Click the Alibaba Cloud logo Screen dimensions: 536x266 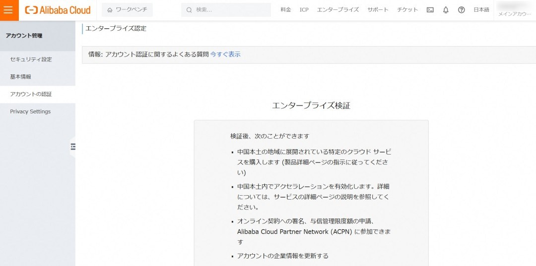coord(58,10)
